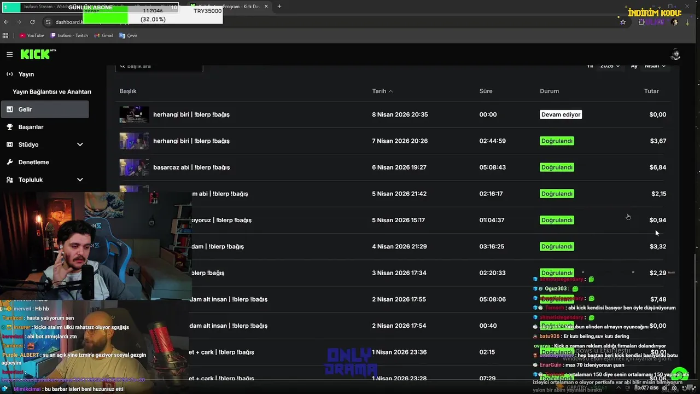Open the bookmarks apps grid
The width and height of the screenshot is (700, 394).
click(x=5, y=36)
